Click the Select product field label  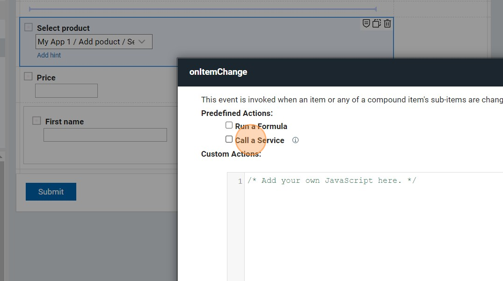click(x=63, y=28)
